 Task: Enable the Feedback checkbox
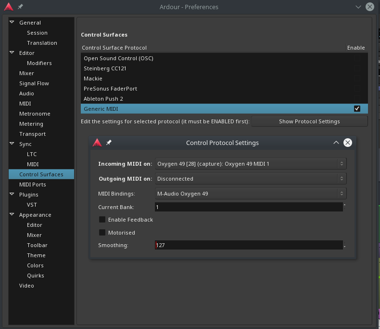click(102, 220)
